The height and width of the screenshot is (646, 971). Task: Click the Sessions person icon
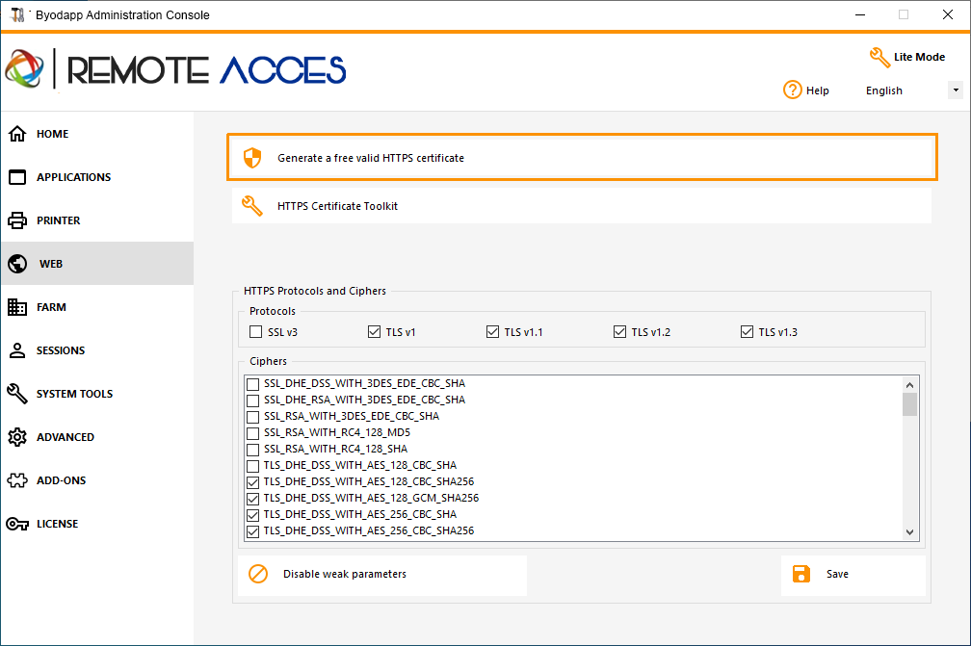[17, 350]
